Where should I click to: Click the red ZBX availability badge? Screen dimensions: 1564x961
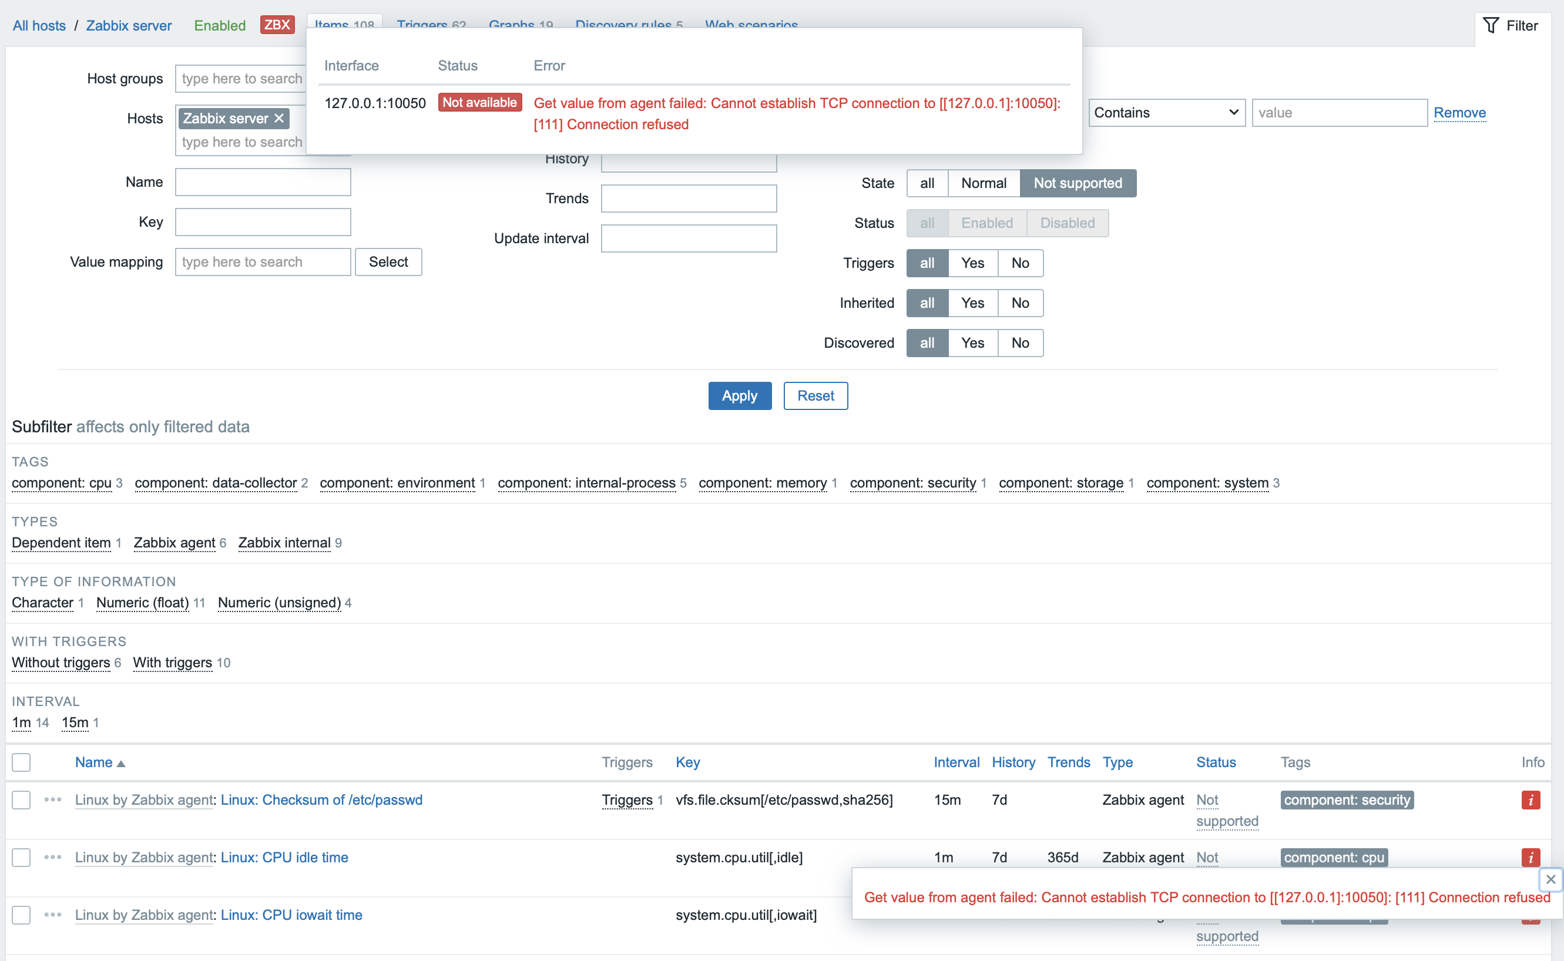(x=277, y=25)
